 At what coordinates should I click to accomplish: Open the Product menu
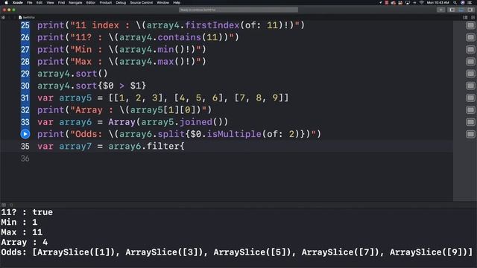[x=106, y=2]
